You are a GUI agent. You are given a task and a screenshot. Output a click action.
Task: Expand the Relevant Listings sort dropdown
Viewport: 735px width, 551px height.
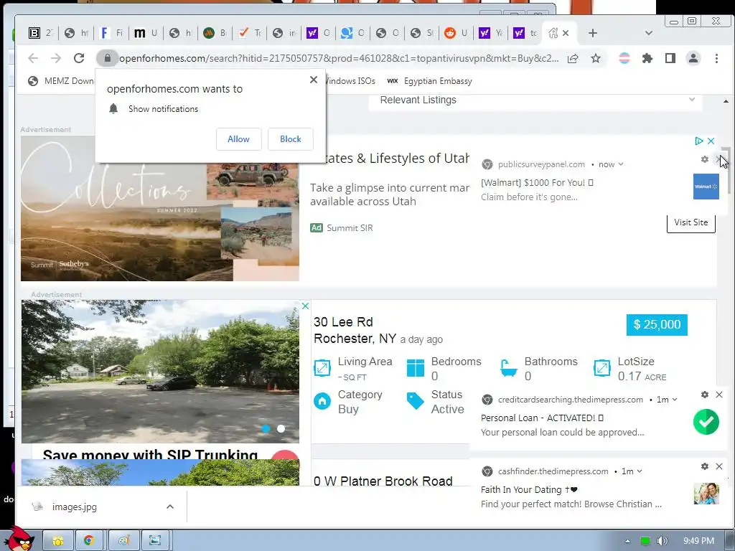pos(535,100)
